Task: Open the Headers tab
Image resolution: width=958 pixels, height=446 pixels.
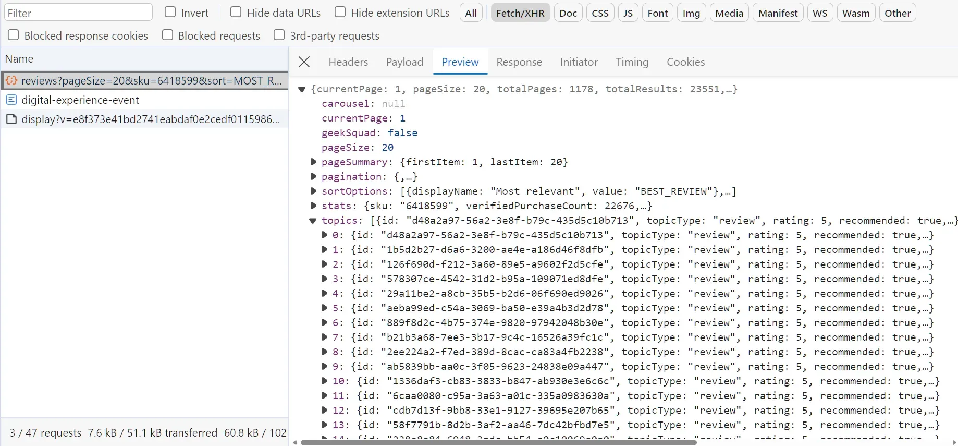Action: click(348, 62)
